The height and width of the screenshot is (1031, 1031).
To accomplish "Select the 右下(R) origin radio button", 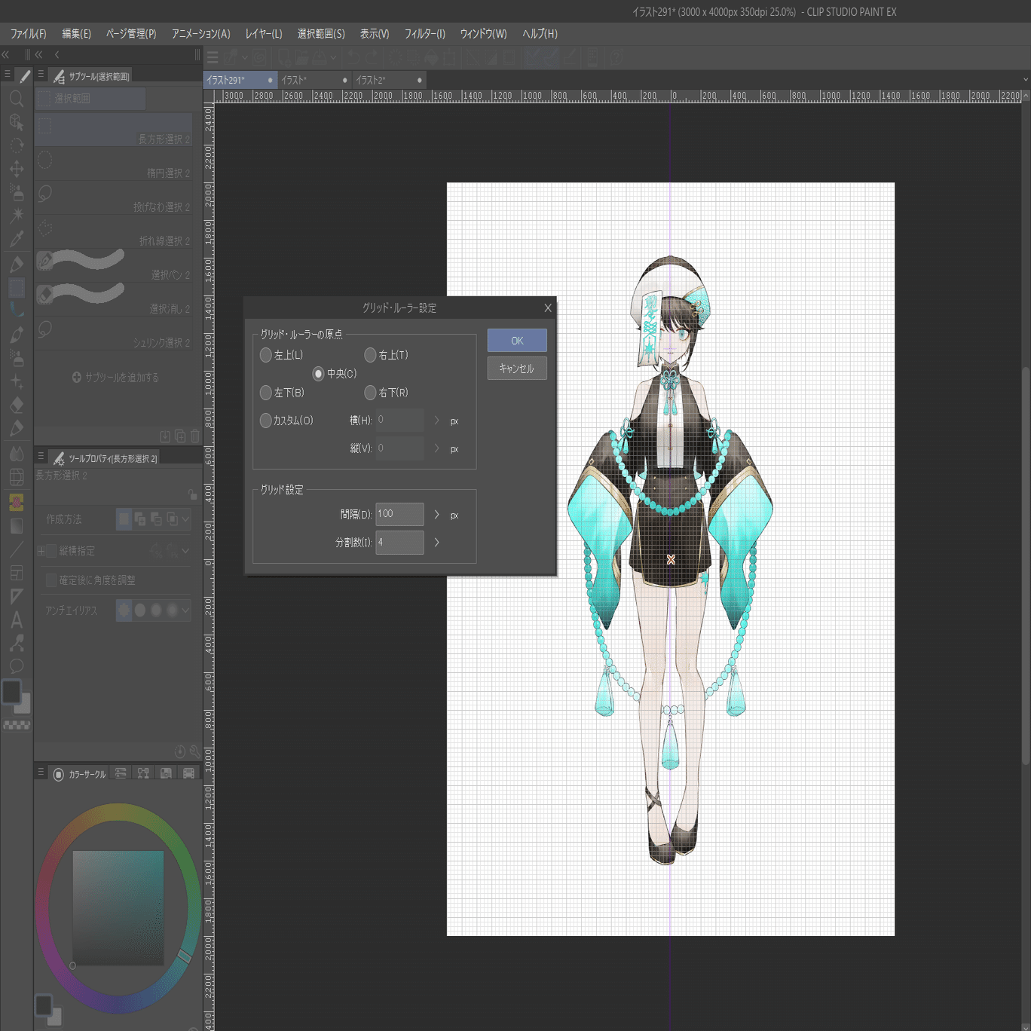I will (x=370, y=393).
